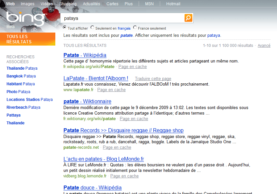Click the orange search magnifier button

188,18
